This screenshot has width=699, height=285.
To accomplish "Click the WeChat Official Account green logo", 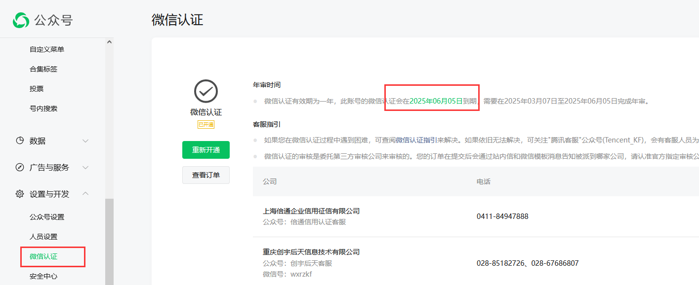I will coord(21,20).
